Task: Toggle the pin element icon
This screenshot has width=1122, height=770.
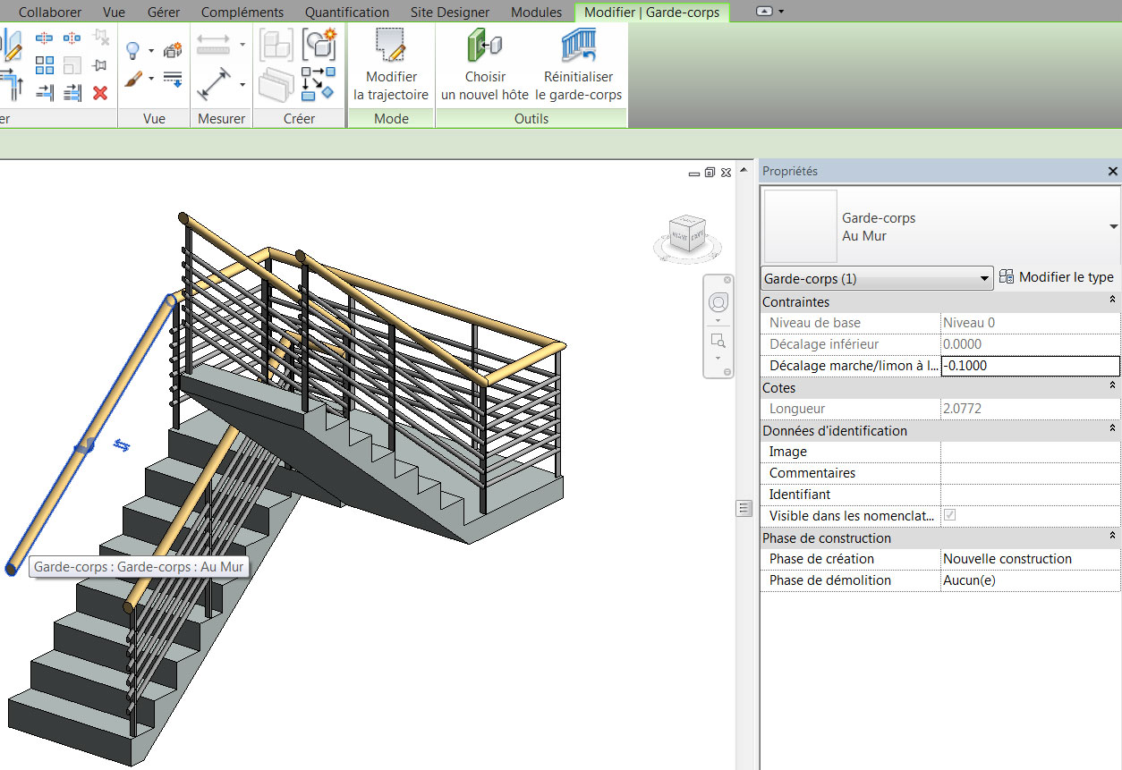Action: pyautogui.click(x=101, y=63)
